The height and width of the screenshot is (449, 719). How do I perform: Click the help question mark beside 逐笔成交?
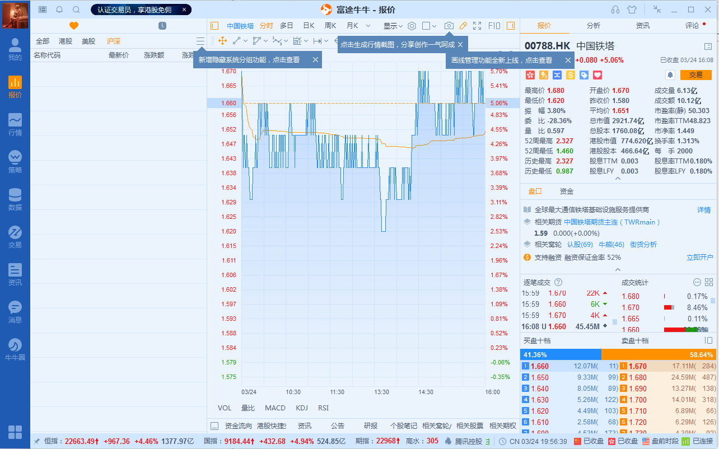pyautogui.click(x=558, y=283)
